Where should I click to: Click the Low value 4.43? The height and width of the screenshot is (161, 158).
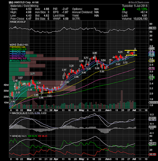tap(29, 16)
